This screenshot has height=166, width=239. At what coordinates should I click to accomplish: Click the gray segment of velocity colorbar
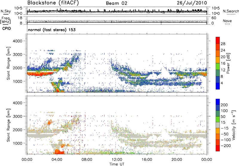[218, 125]
